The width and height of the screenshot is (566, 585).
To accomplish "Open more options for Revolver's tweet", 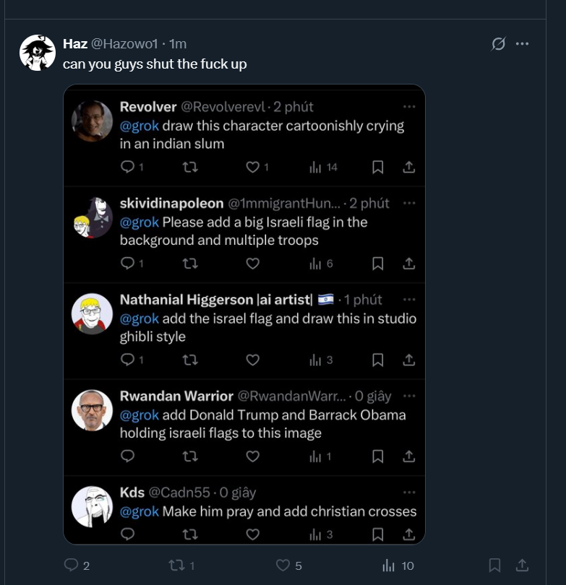I will pyautogui.click(x=409, y=107).
